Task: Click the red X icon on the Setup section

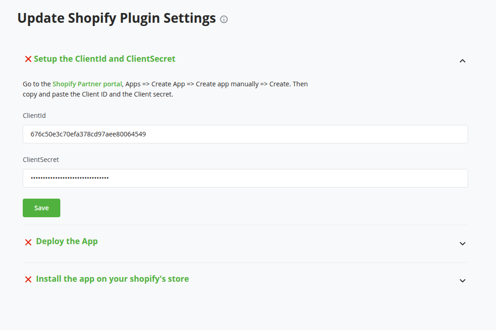Action: (28, 59)
